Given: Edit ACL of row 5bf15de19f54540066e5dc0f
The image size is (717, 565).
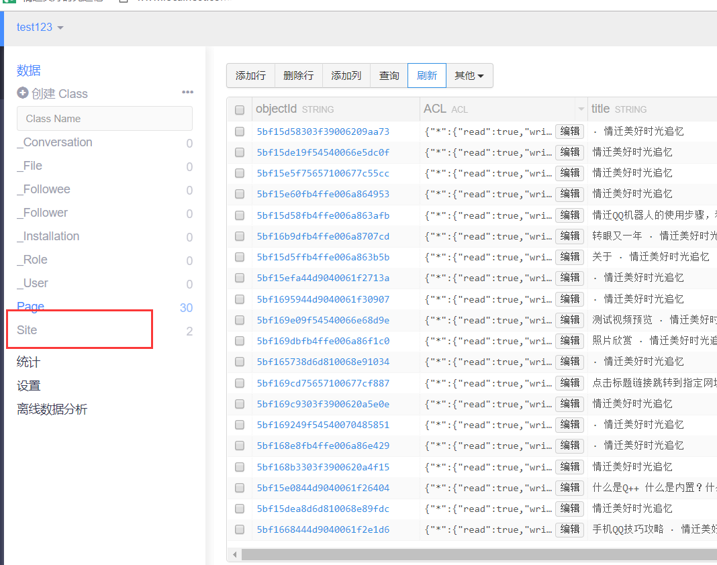Looking at the screenshot, I should (x=570, y=152).
